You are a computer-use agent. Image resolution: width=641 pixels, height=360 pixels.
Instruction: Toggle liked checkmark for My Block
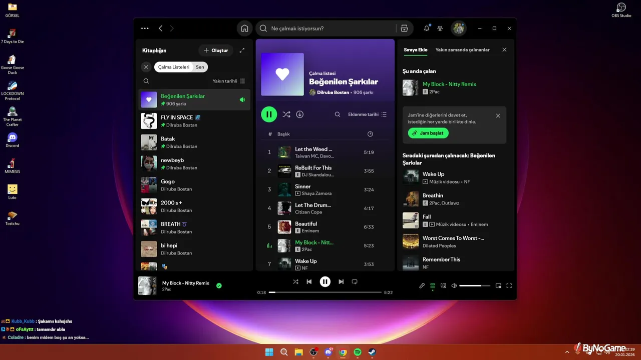point(219,286)
